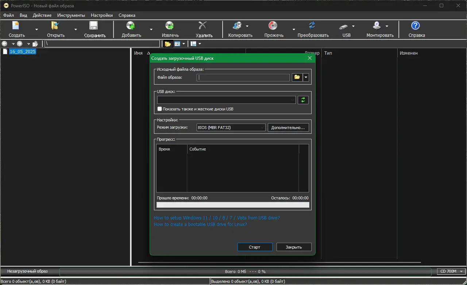Screen dimensions: 467x285
Task: Click the Дополнительно advanced settings button
Action: [x=288, y=128]
